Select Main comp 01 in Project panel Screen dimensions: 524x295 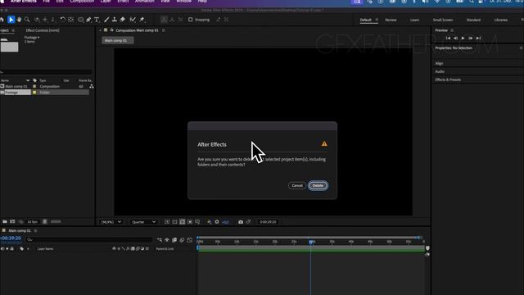point(16,86)
